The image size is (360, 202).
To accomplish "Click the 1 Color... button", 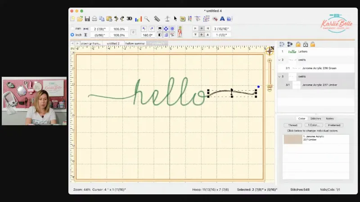I will (x=314, y=125).
